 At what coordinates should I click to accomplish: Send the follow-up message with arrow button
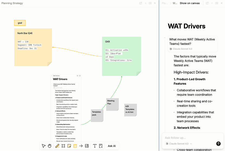click(x=219, y=144)
